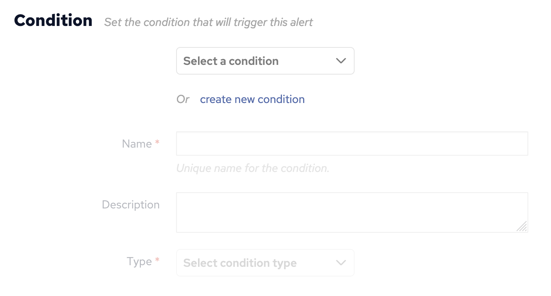Open the Select condition type dropdown

[265, 263]
